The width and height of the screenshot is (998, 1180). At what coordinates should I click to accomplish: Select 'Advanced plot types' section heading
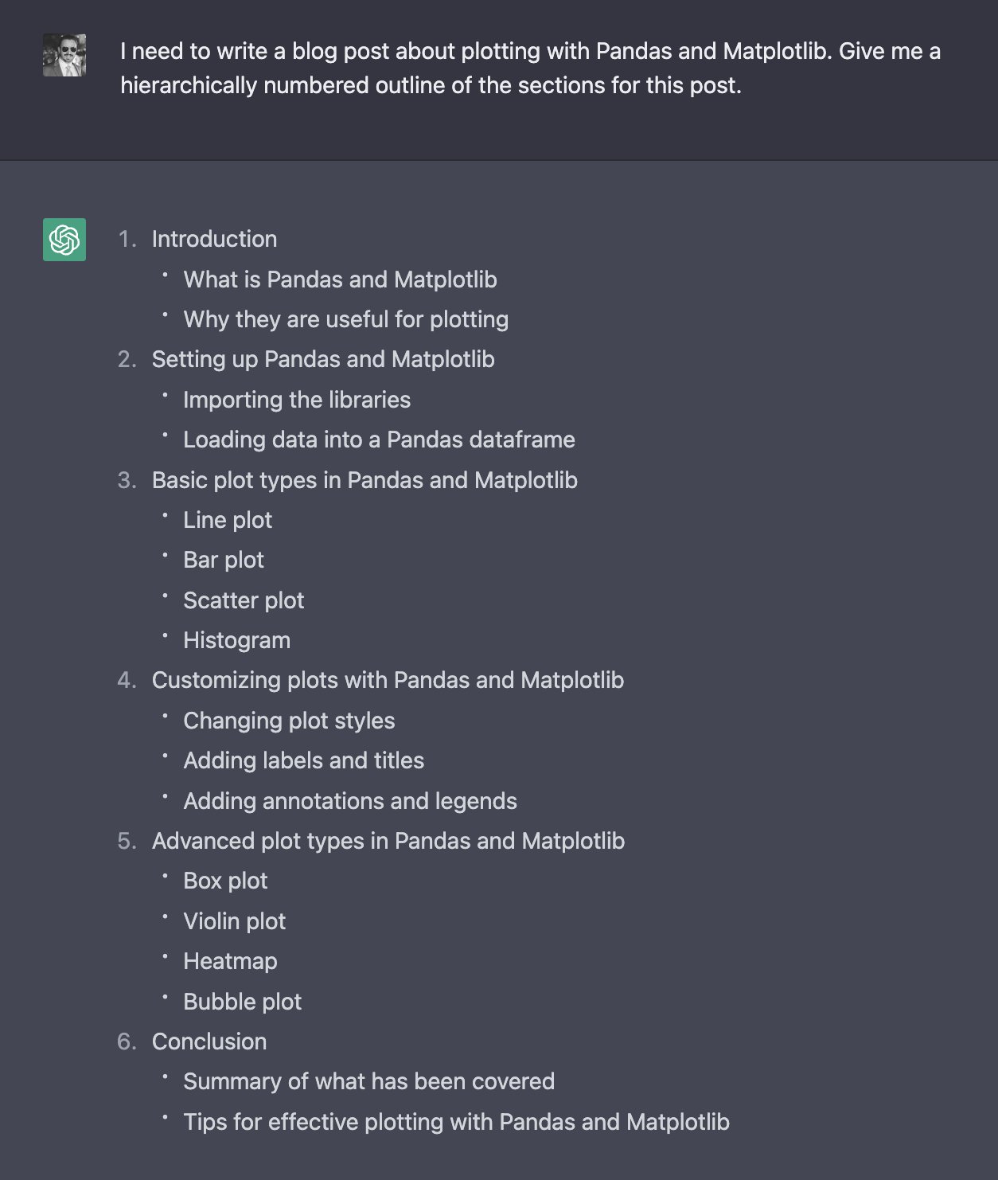click(388, 841)
